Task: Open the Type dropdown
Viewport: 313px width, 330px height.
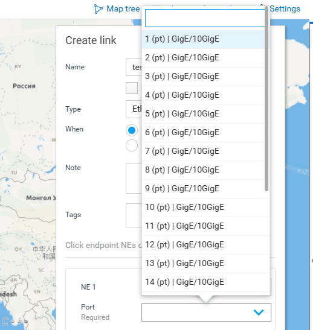Action: click(134, 109)
